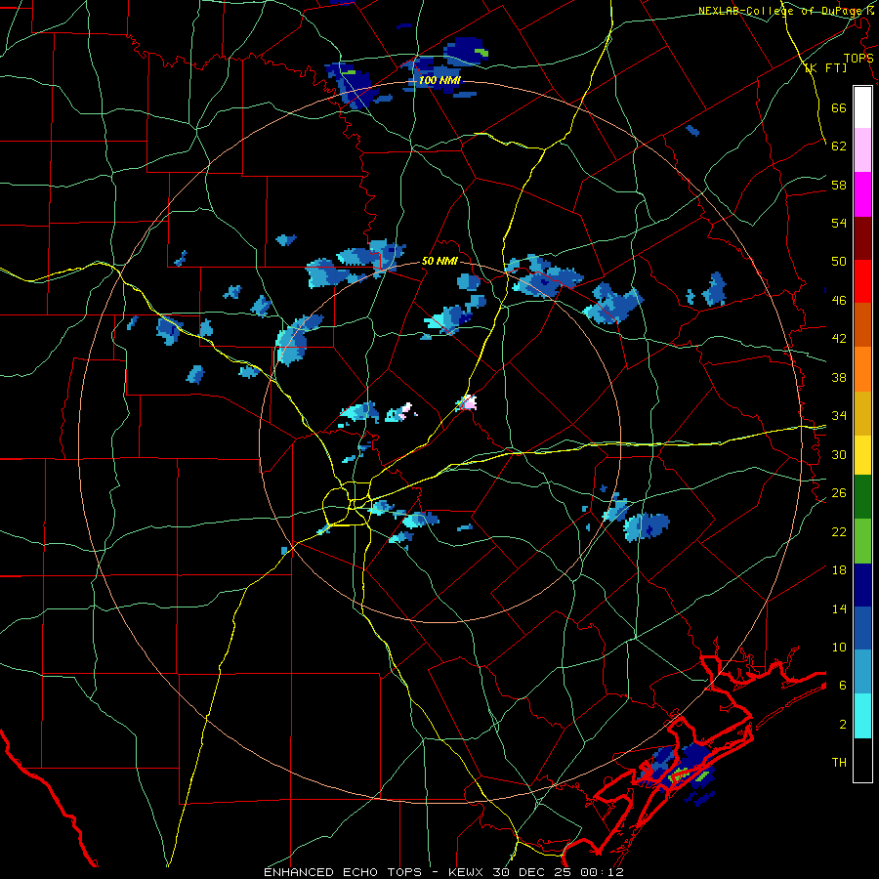Click the white 66 kft legend swatch

[x=862, y=107]
